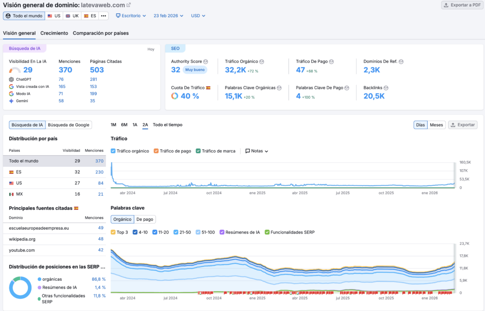Click the three-dots more countries button
This screenshot has height=311, width=485.
point(103,16)
